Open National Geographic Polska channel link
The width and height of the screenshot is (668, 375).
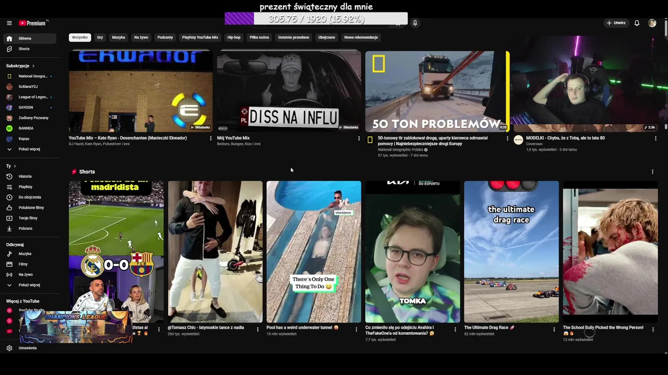pos(400,149)
